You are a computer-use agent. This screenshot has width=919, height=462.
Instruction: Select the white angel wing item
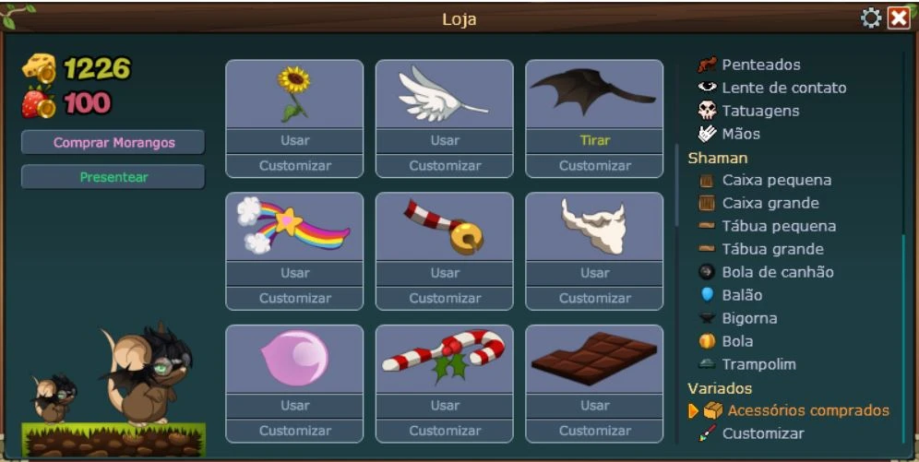(x=442, y=94)
